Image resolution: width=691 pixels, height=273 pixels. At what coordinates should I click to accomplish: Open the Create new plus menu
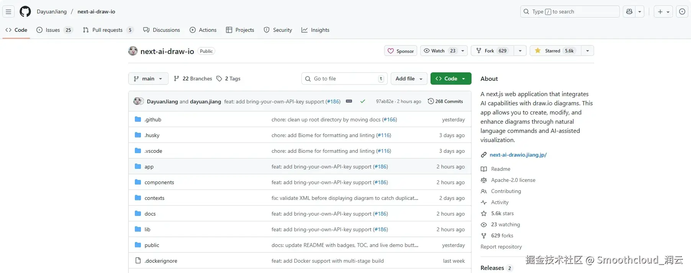663,11
